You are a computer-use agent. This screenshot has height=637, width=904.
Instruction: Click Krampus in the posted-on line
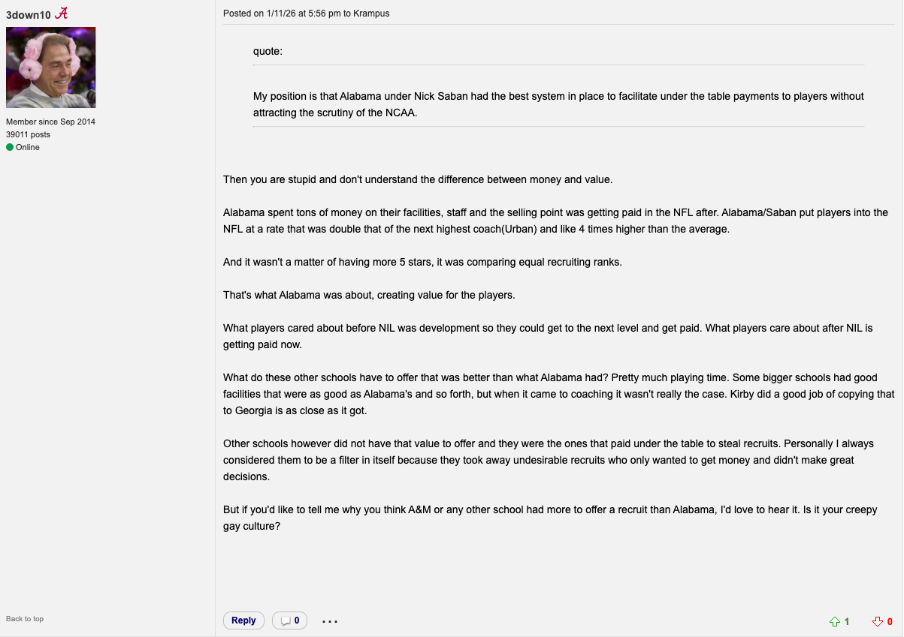(x=371, y=14)
